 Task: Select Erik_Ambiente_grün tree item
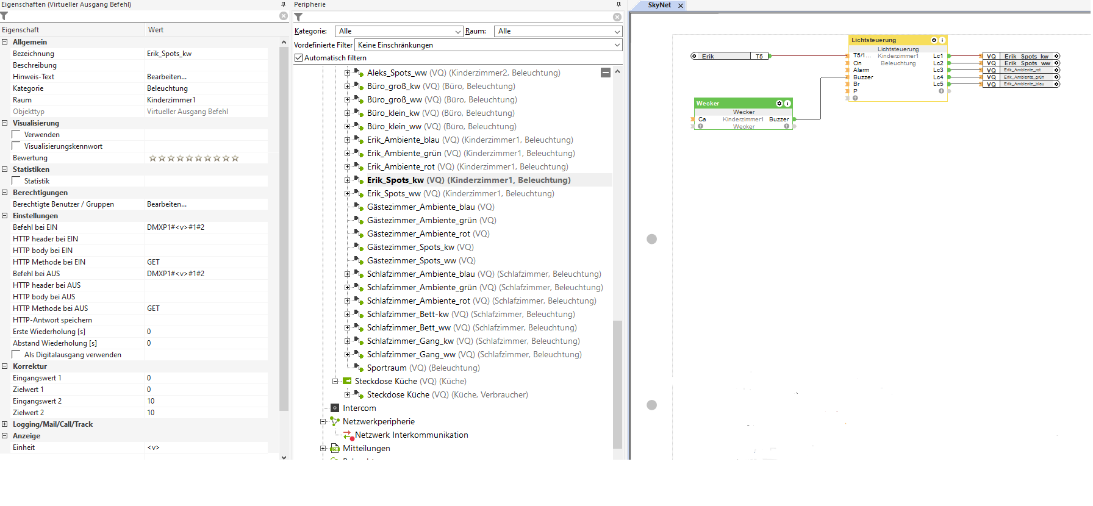[471, 153]
